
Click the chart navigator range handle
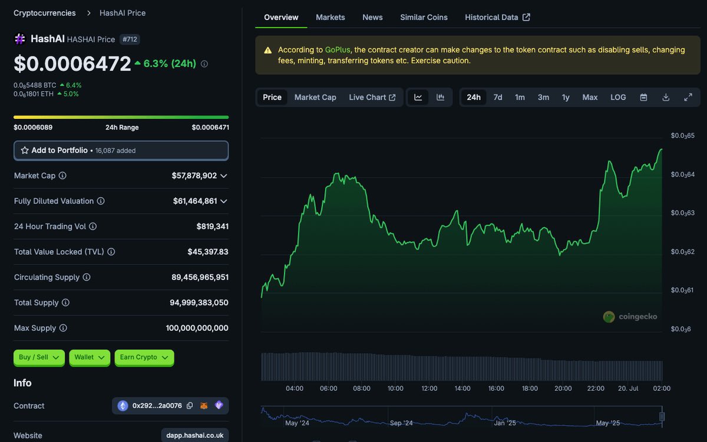[662, 416]
